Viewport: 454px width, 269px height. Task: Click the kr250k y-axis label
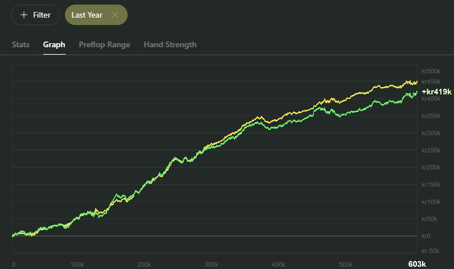431,150
